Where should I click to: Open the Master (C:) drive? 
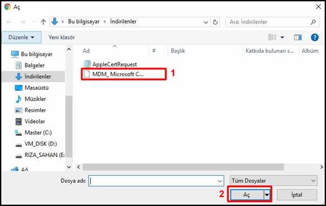click(38, 133)
